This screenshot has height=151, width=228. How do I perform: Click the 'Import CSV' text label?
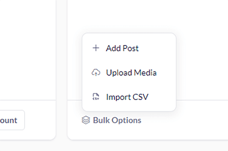(x=127, y=97)
